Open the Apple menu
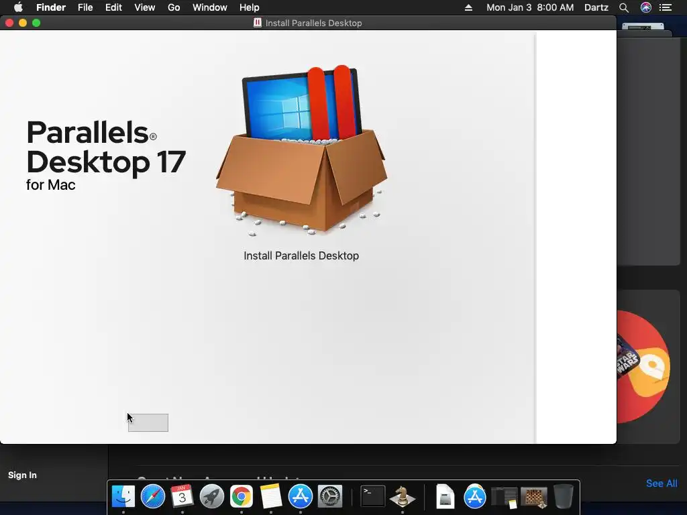 pos(18,7)
